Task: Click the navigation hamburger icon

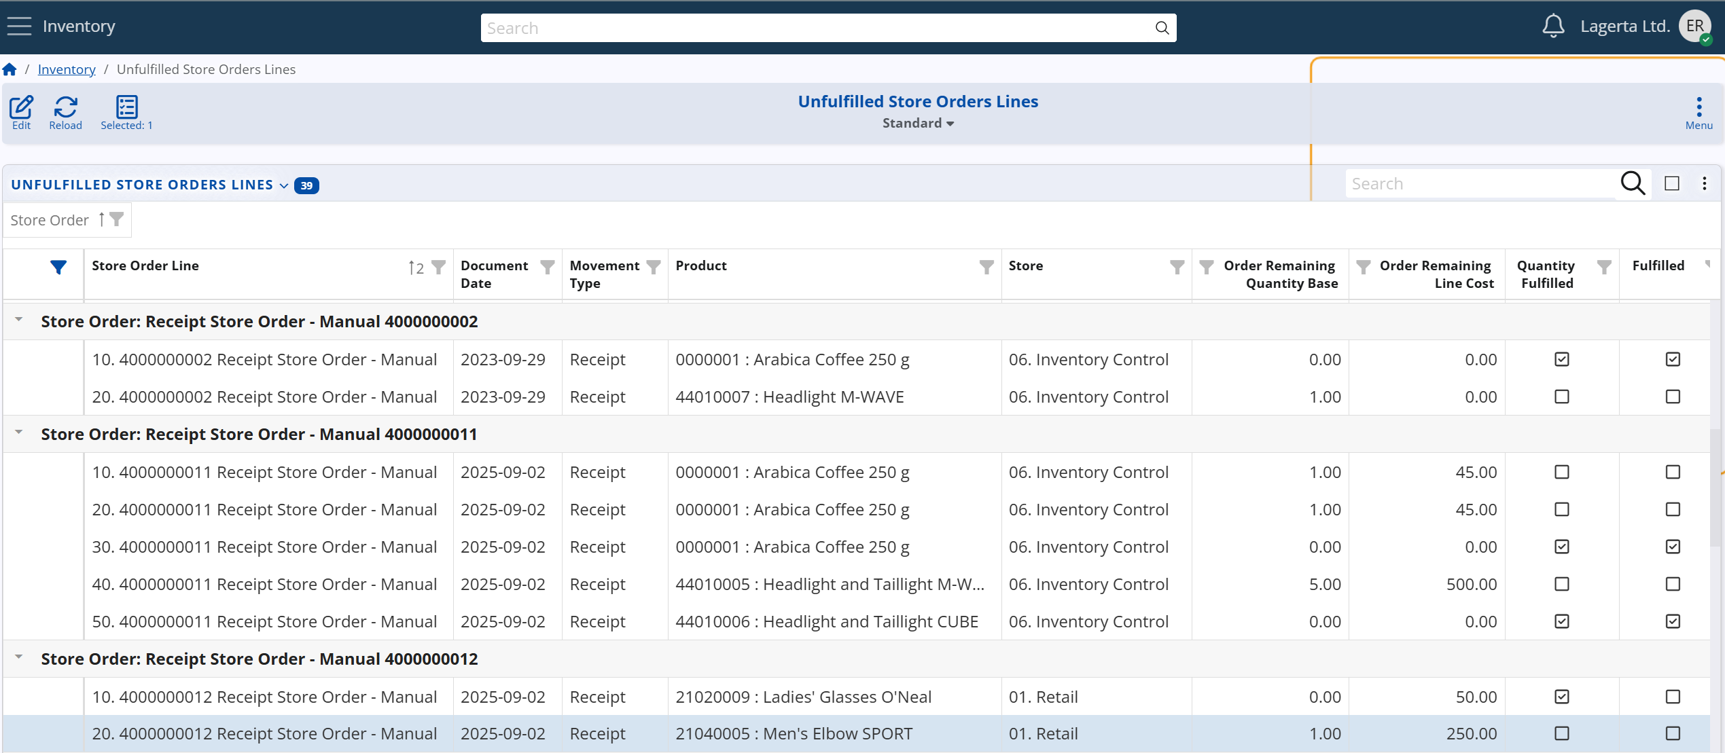Action: (x=18, y=26)
